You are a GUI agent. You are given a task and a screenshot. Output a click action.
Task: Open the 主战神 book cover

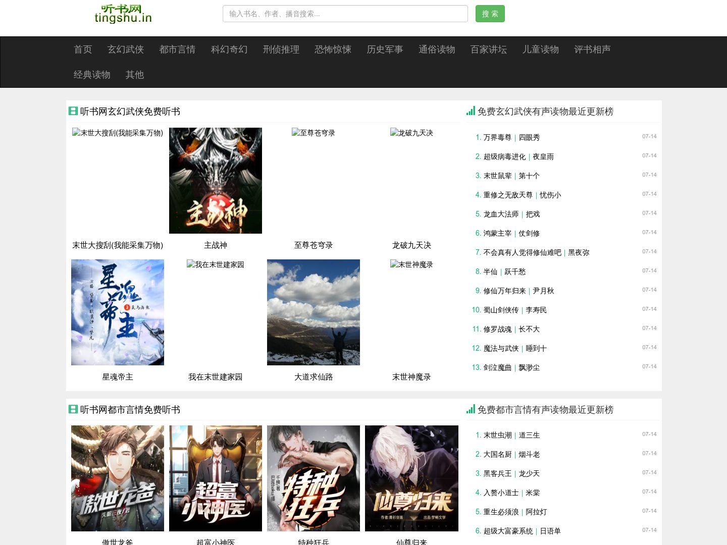pos(216,181)
